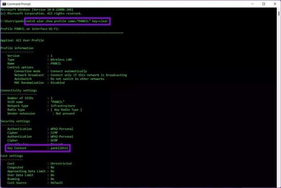Click the Command Prompt title bar icon
Screen dimensions: 281x188
(x=4, y=4)
